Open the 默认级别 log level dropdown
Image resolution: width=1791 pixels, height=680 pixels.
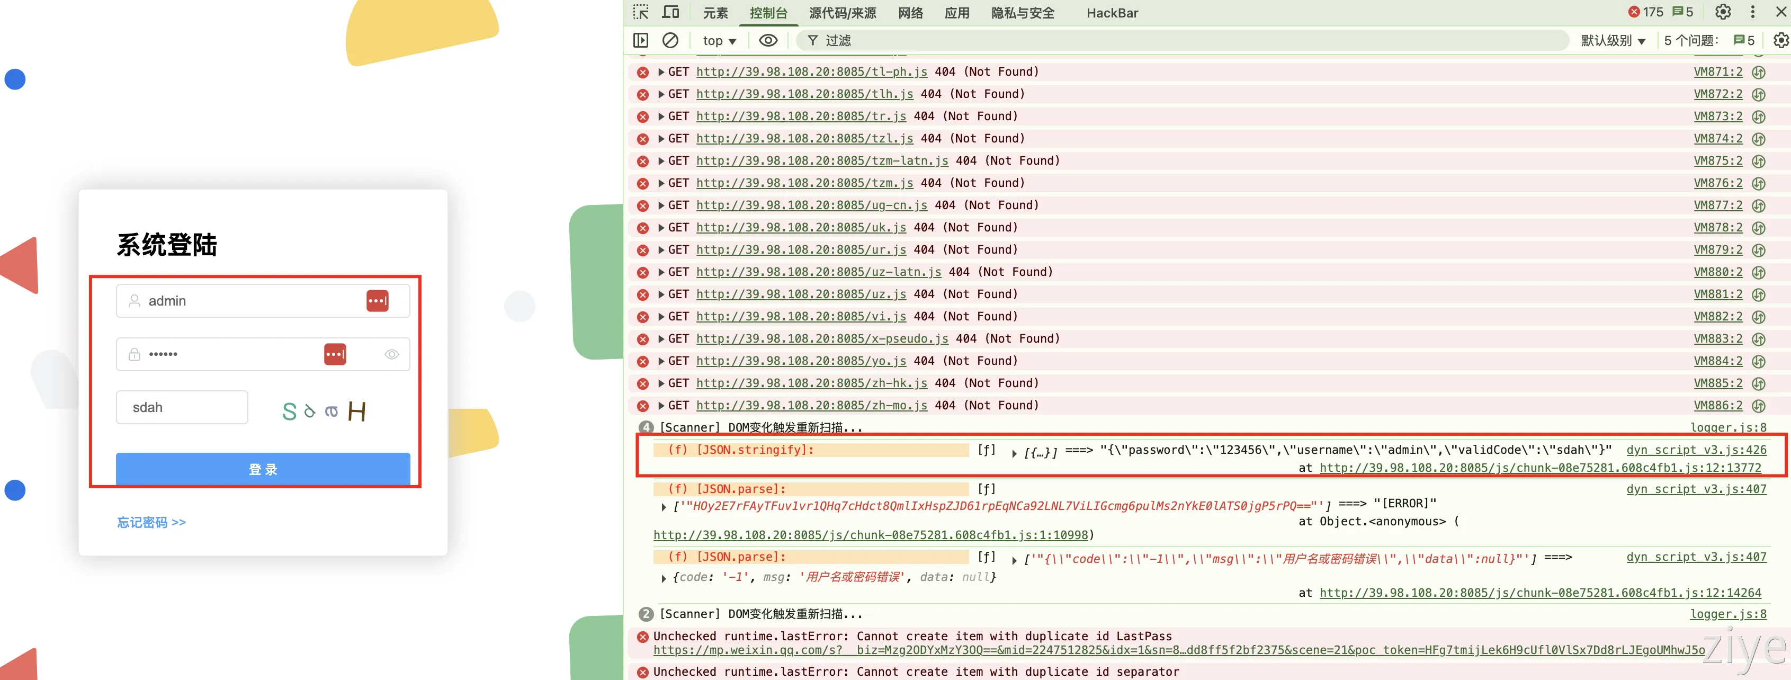click(1613, 41)
